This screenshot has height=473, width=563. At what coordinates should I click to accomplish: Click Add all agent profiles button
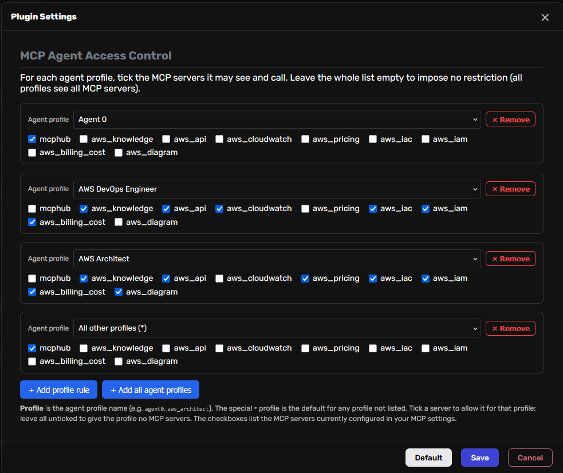(151, 390)
